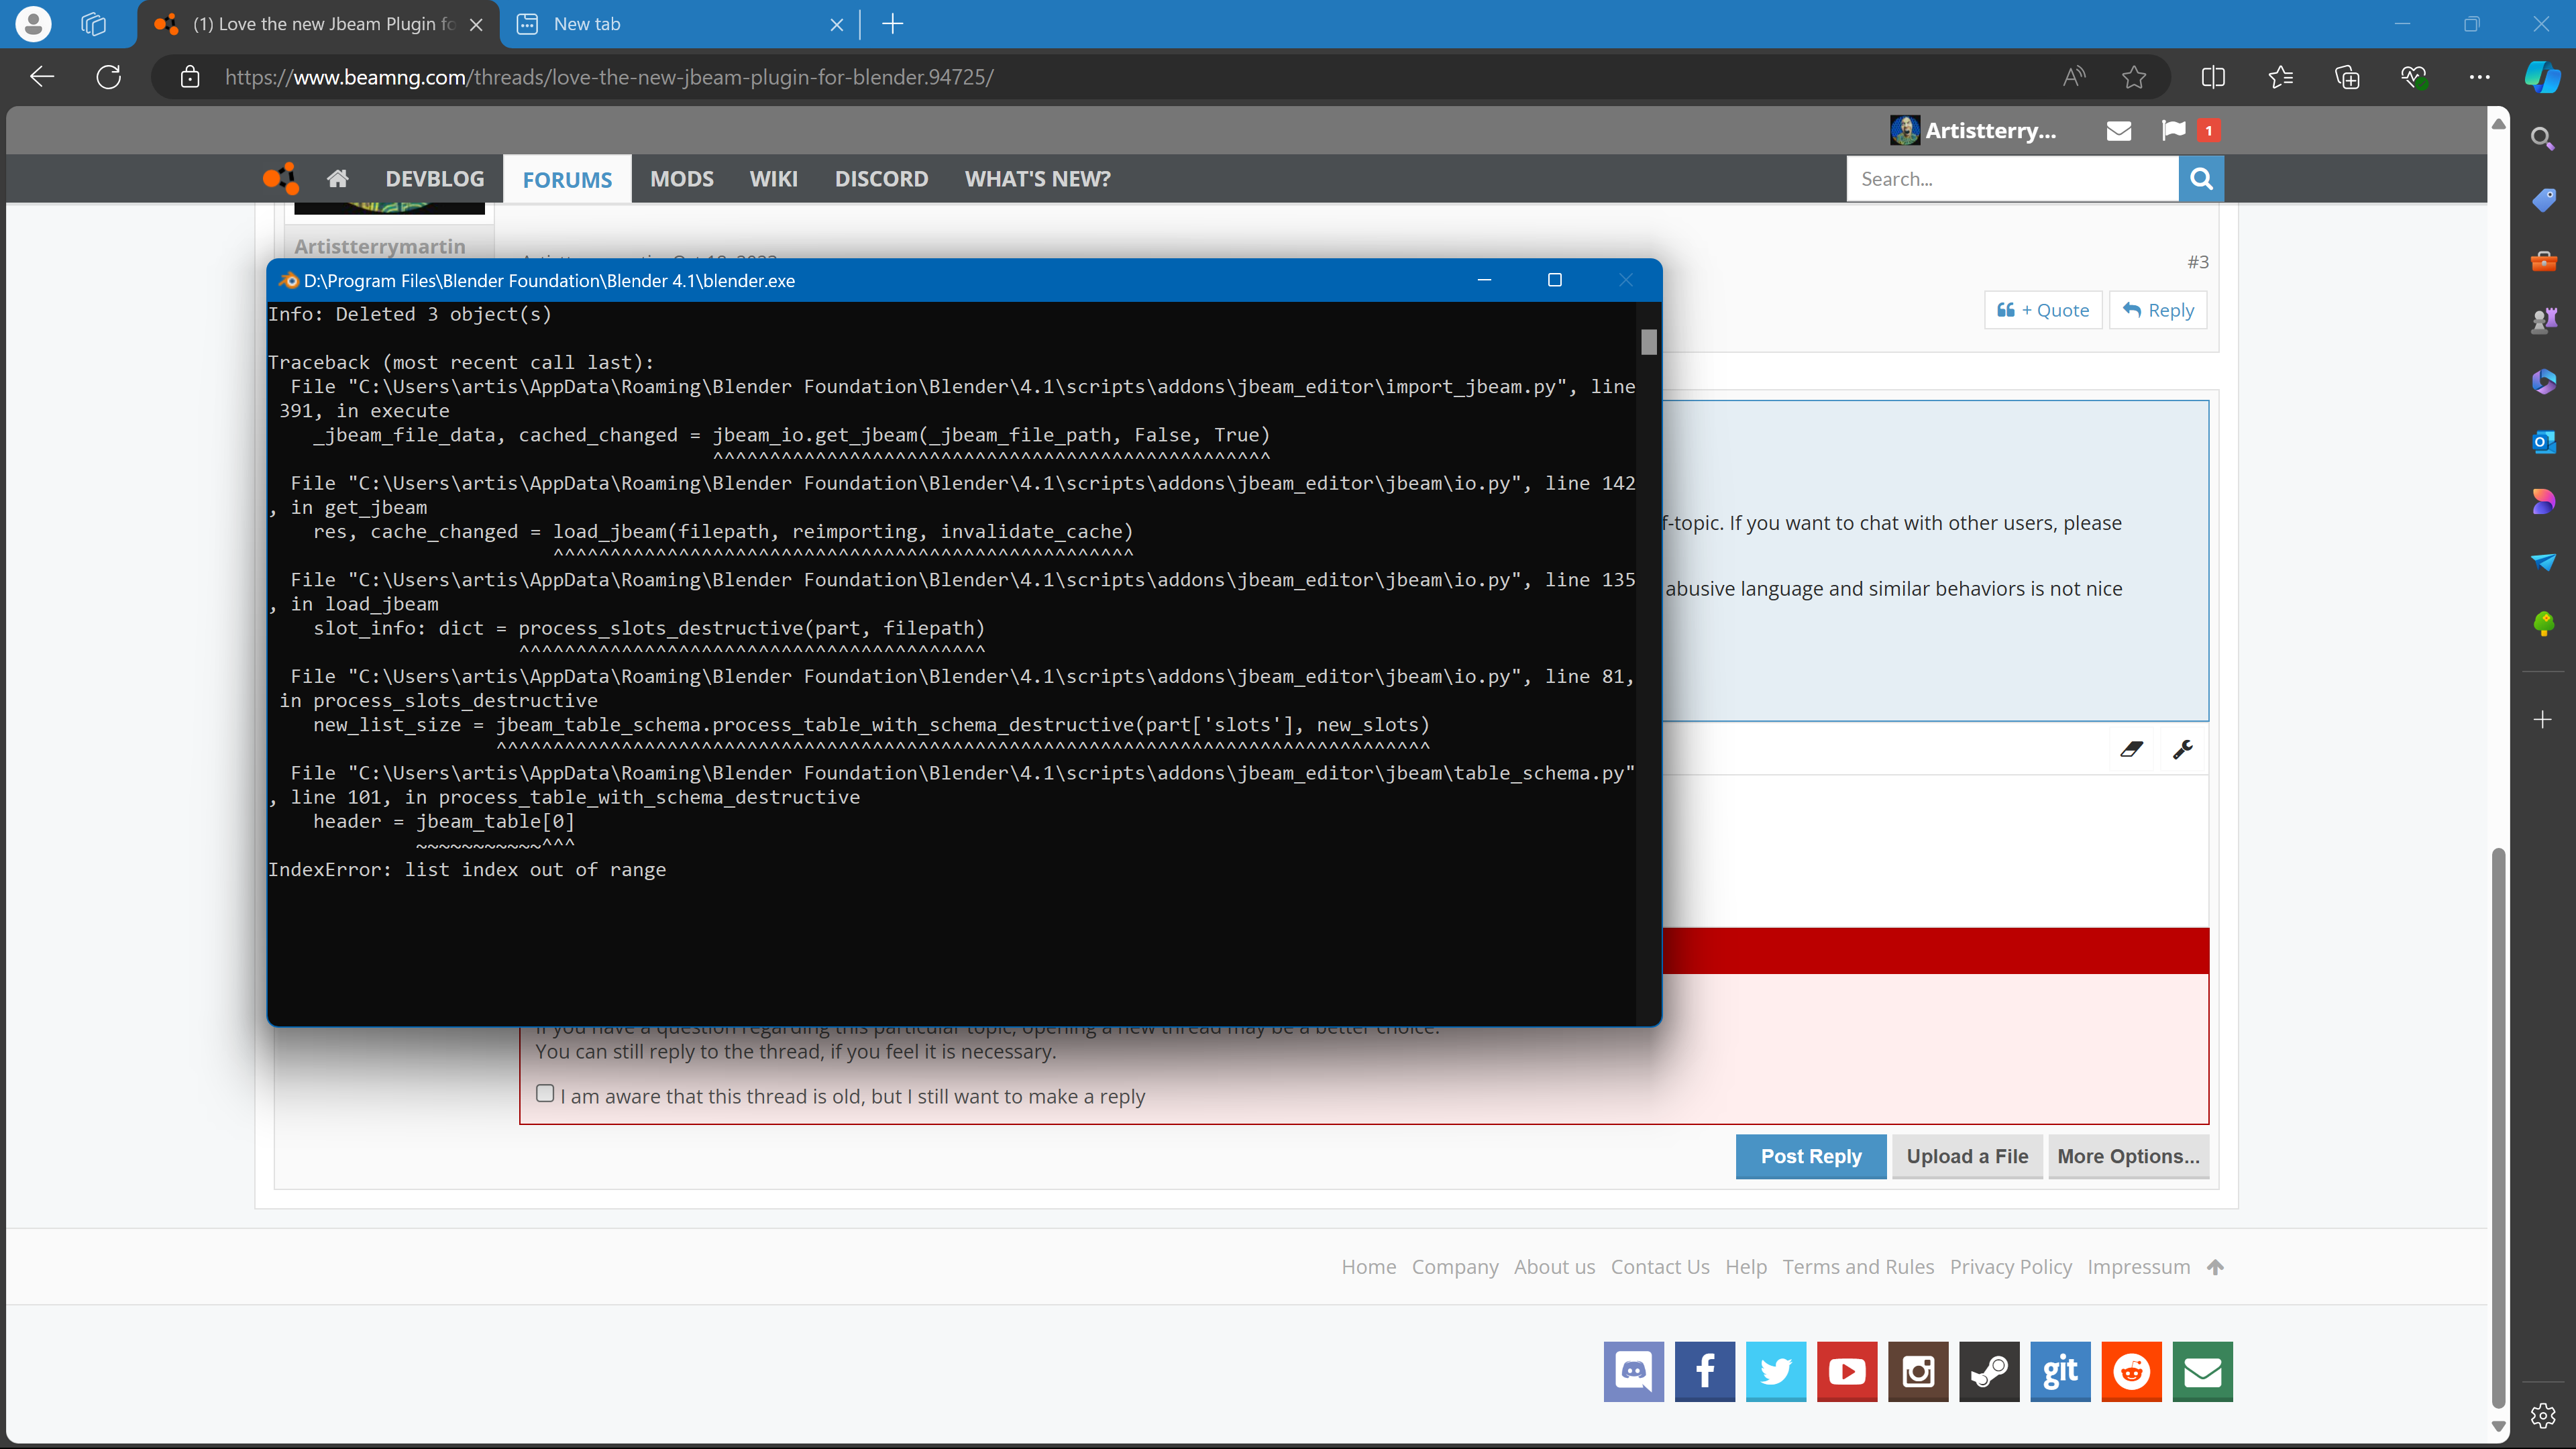Click the Upload a File button
Viewport: 2576px width, 1449px height.
[x=1967, y=1156]
